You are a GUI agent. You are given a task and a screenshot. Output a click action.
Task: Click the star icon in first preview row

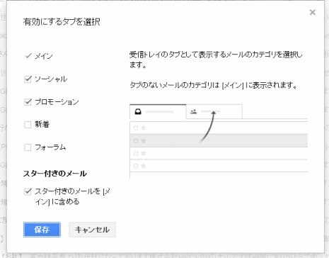click(x=144, y=128)
